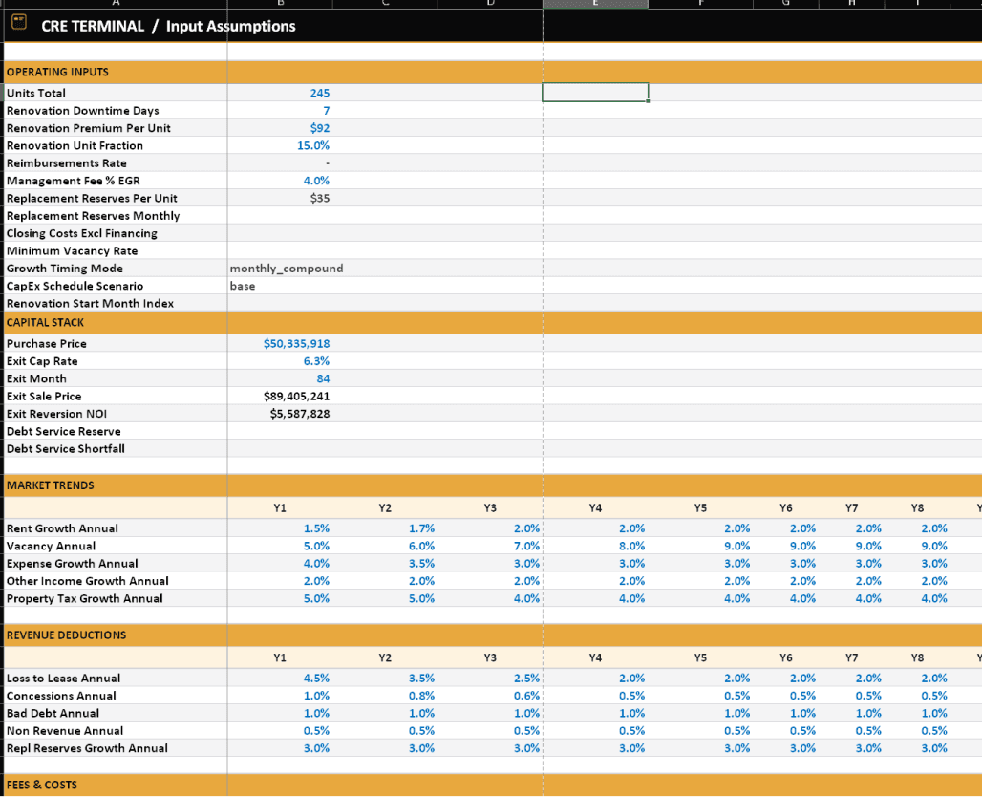Click the CRE TERMINAL / Input Assumptions title
The image size is (982, 797).
pos(168,27)
